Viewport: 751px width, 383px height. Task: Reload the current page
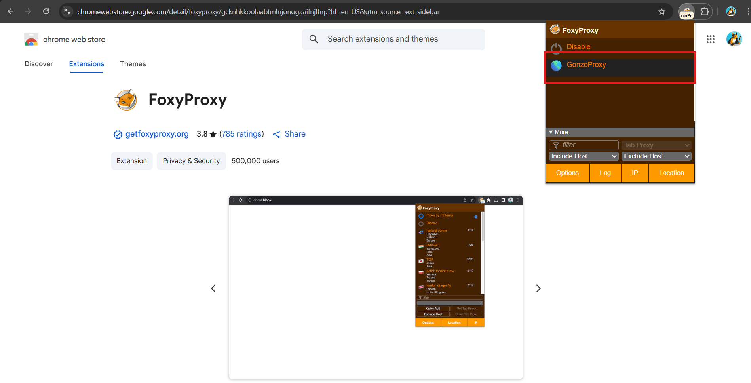46,11
